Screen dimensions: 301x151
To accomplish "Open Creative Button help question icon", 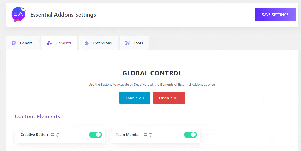I will click(57, 135).
